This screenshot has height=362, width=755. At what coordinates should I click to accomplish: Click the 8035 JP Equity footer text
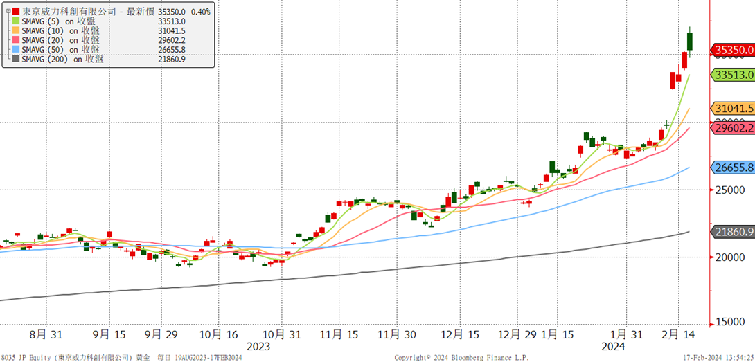tap(121, 358)
